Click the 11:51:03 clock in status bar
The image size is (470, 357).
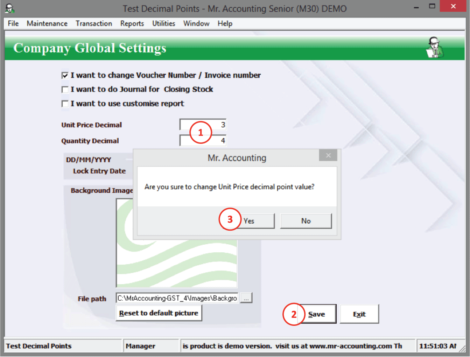point(438,346)
